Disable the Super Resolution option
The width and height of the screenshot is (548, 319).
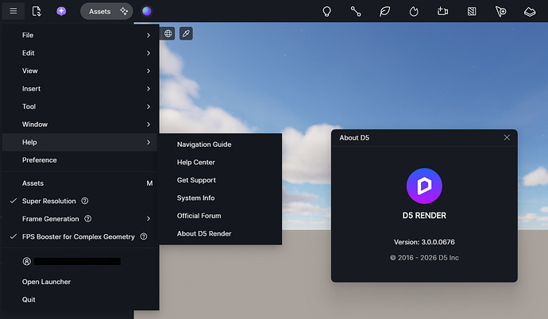coord(49,201)
